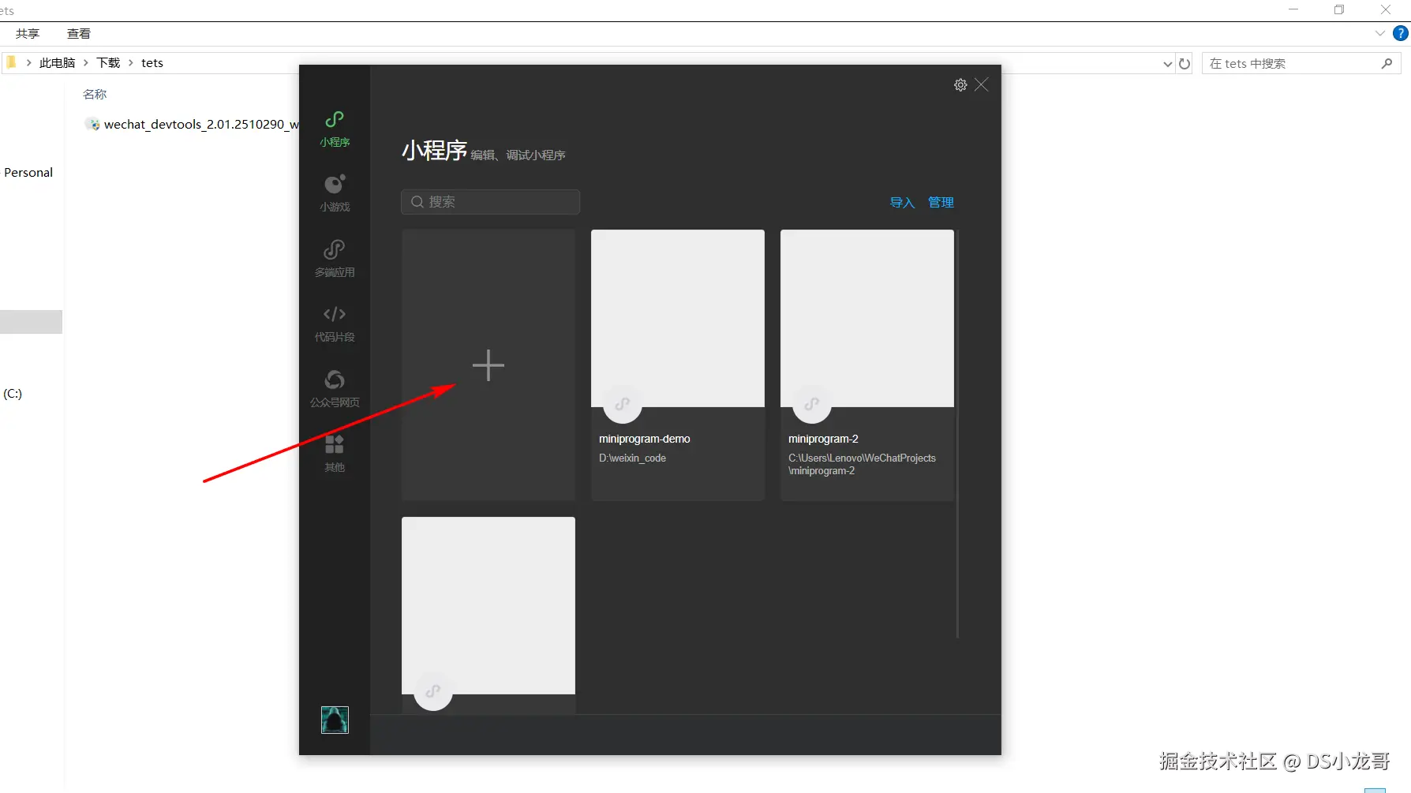Click the 搜索 project search field
This screenshot has width=1411, height=793.
491,202
